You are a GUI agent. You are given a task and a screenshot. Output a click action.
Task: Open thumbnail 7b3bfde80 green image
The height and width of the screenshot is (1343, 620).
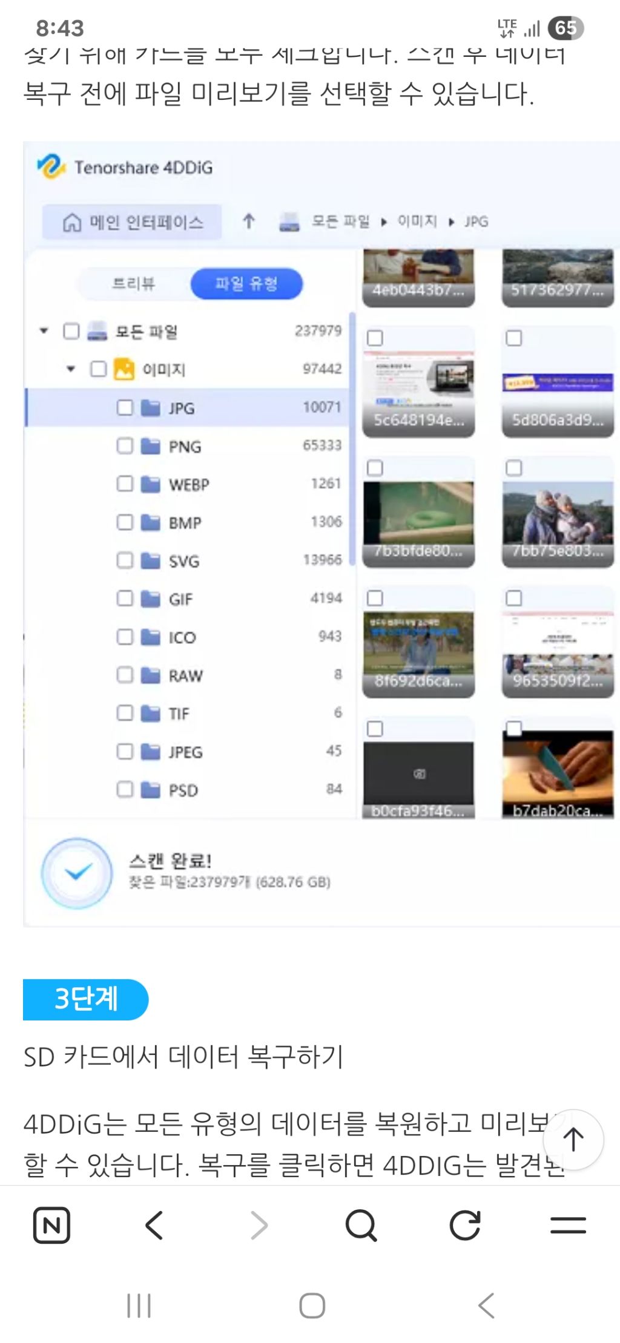click(x=418, y=512)
